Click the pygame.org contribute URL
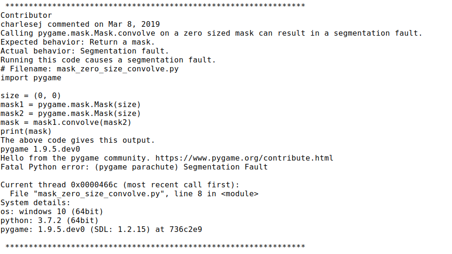452x254 pixels. [244, 158]
